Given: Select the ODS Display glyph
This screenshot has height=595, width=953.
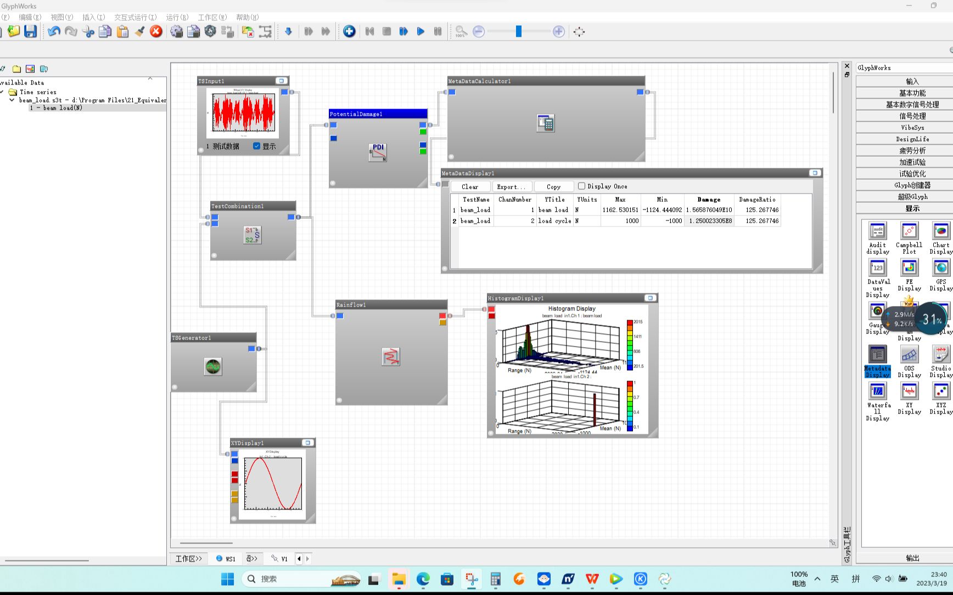Looking at the screenshot, I should point(909,361).
